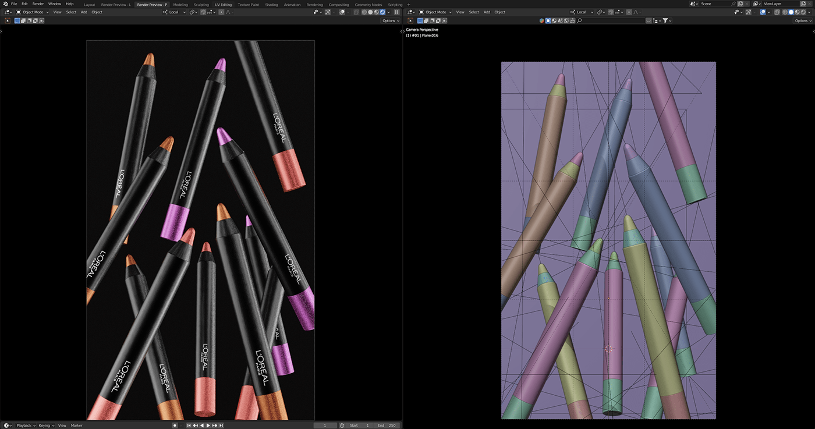
Task: Toggle snapping magnet in left viewport header
Action: [x=203, y=12]
